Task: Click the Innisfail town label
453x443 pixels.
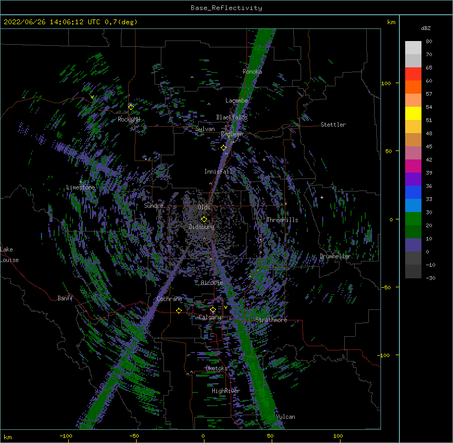Action: click(218, 172)
